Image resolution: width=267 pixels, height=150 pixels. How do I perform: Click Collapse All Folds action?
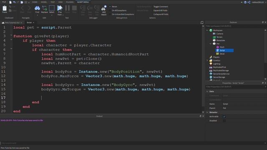point(161,15)
